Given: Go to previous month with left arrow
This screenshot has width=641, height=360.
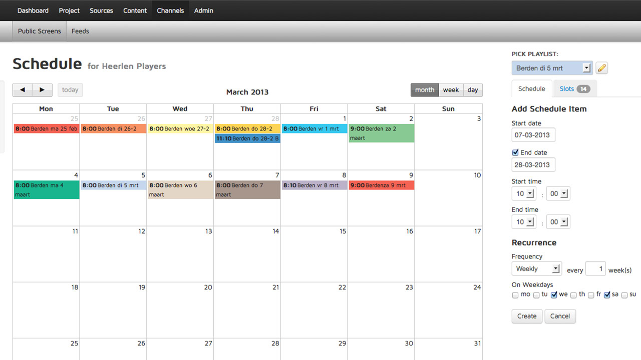Looking at the screenshot, I should (23, 90).
